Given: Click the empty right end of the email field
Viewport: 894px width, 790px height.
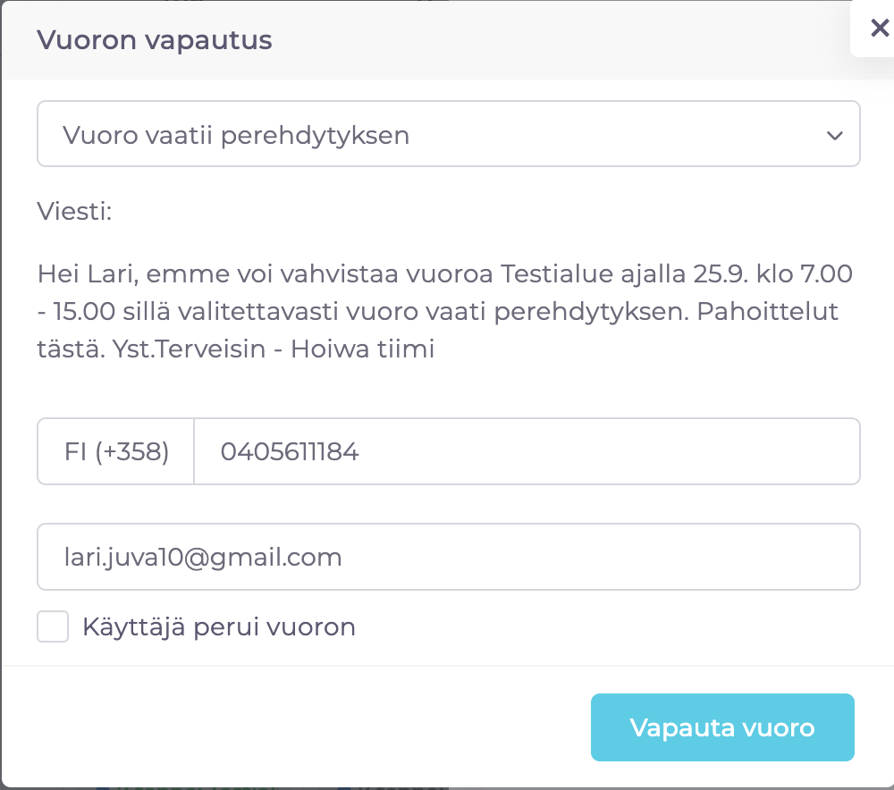Looking at the screenshot, I should pyautogui.click(x=715, y=558).
